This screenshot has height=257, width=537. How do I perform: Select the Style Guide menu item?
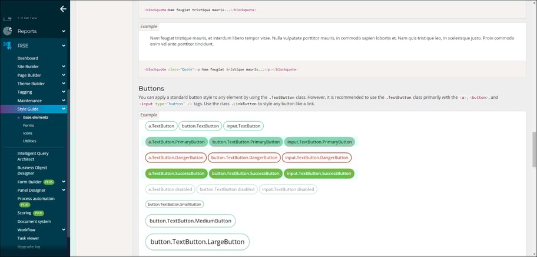click(x=28, y=109)
